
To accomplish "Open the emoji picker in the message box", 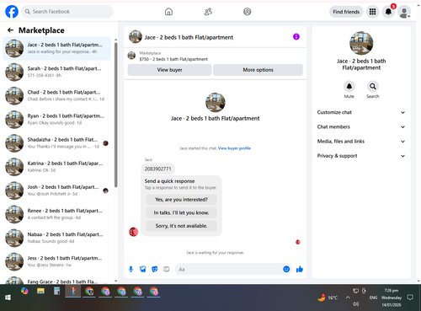I will tap(286, 269).
